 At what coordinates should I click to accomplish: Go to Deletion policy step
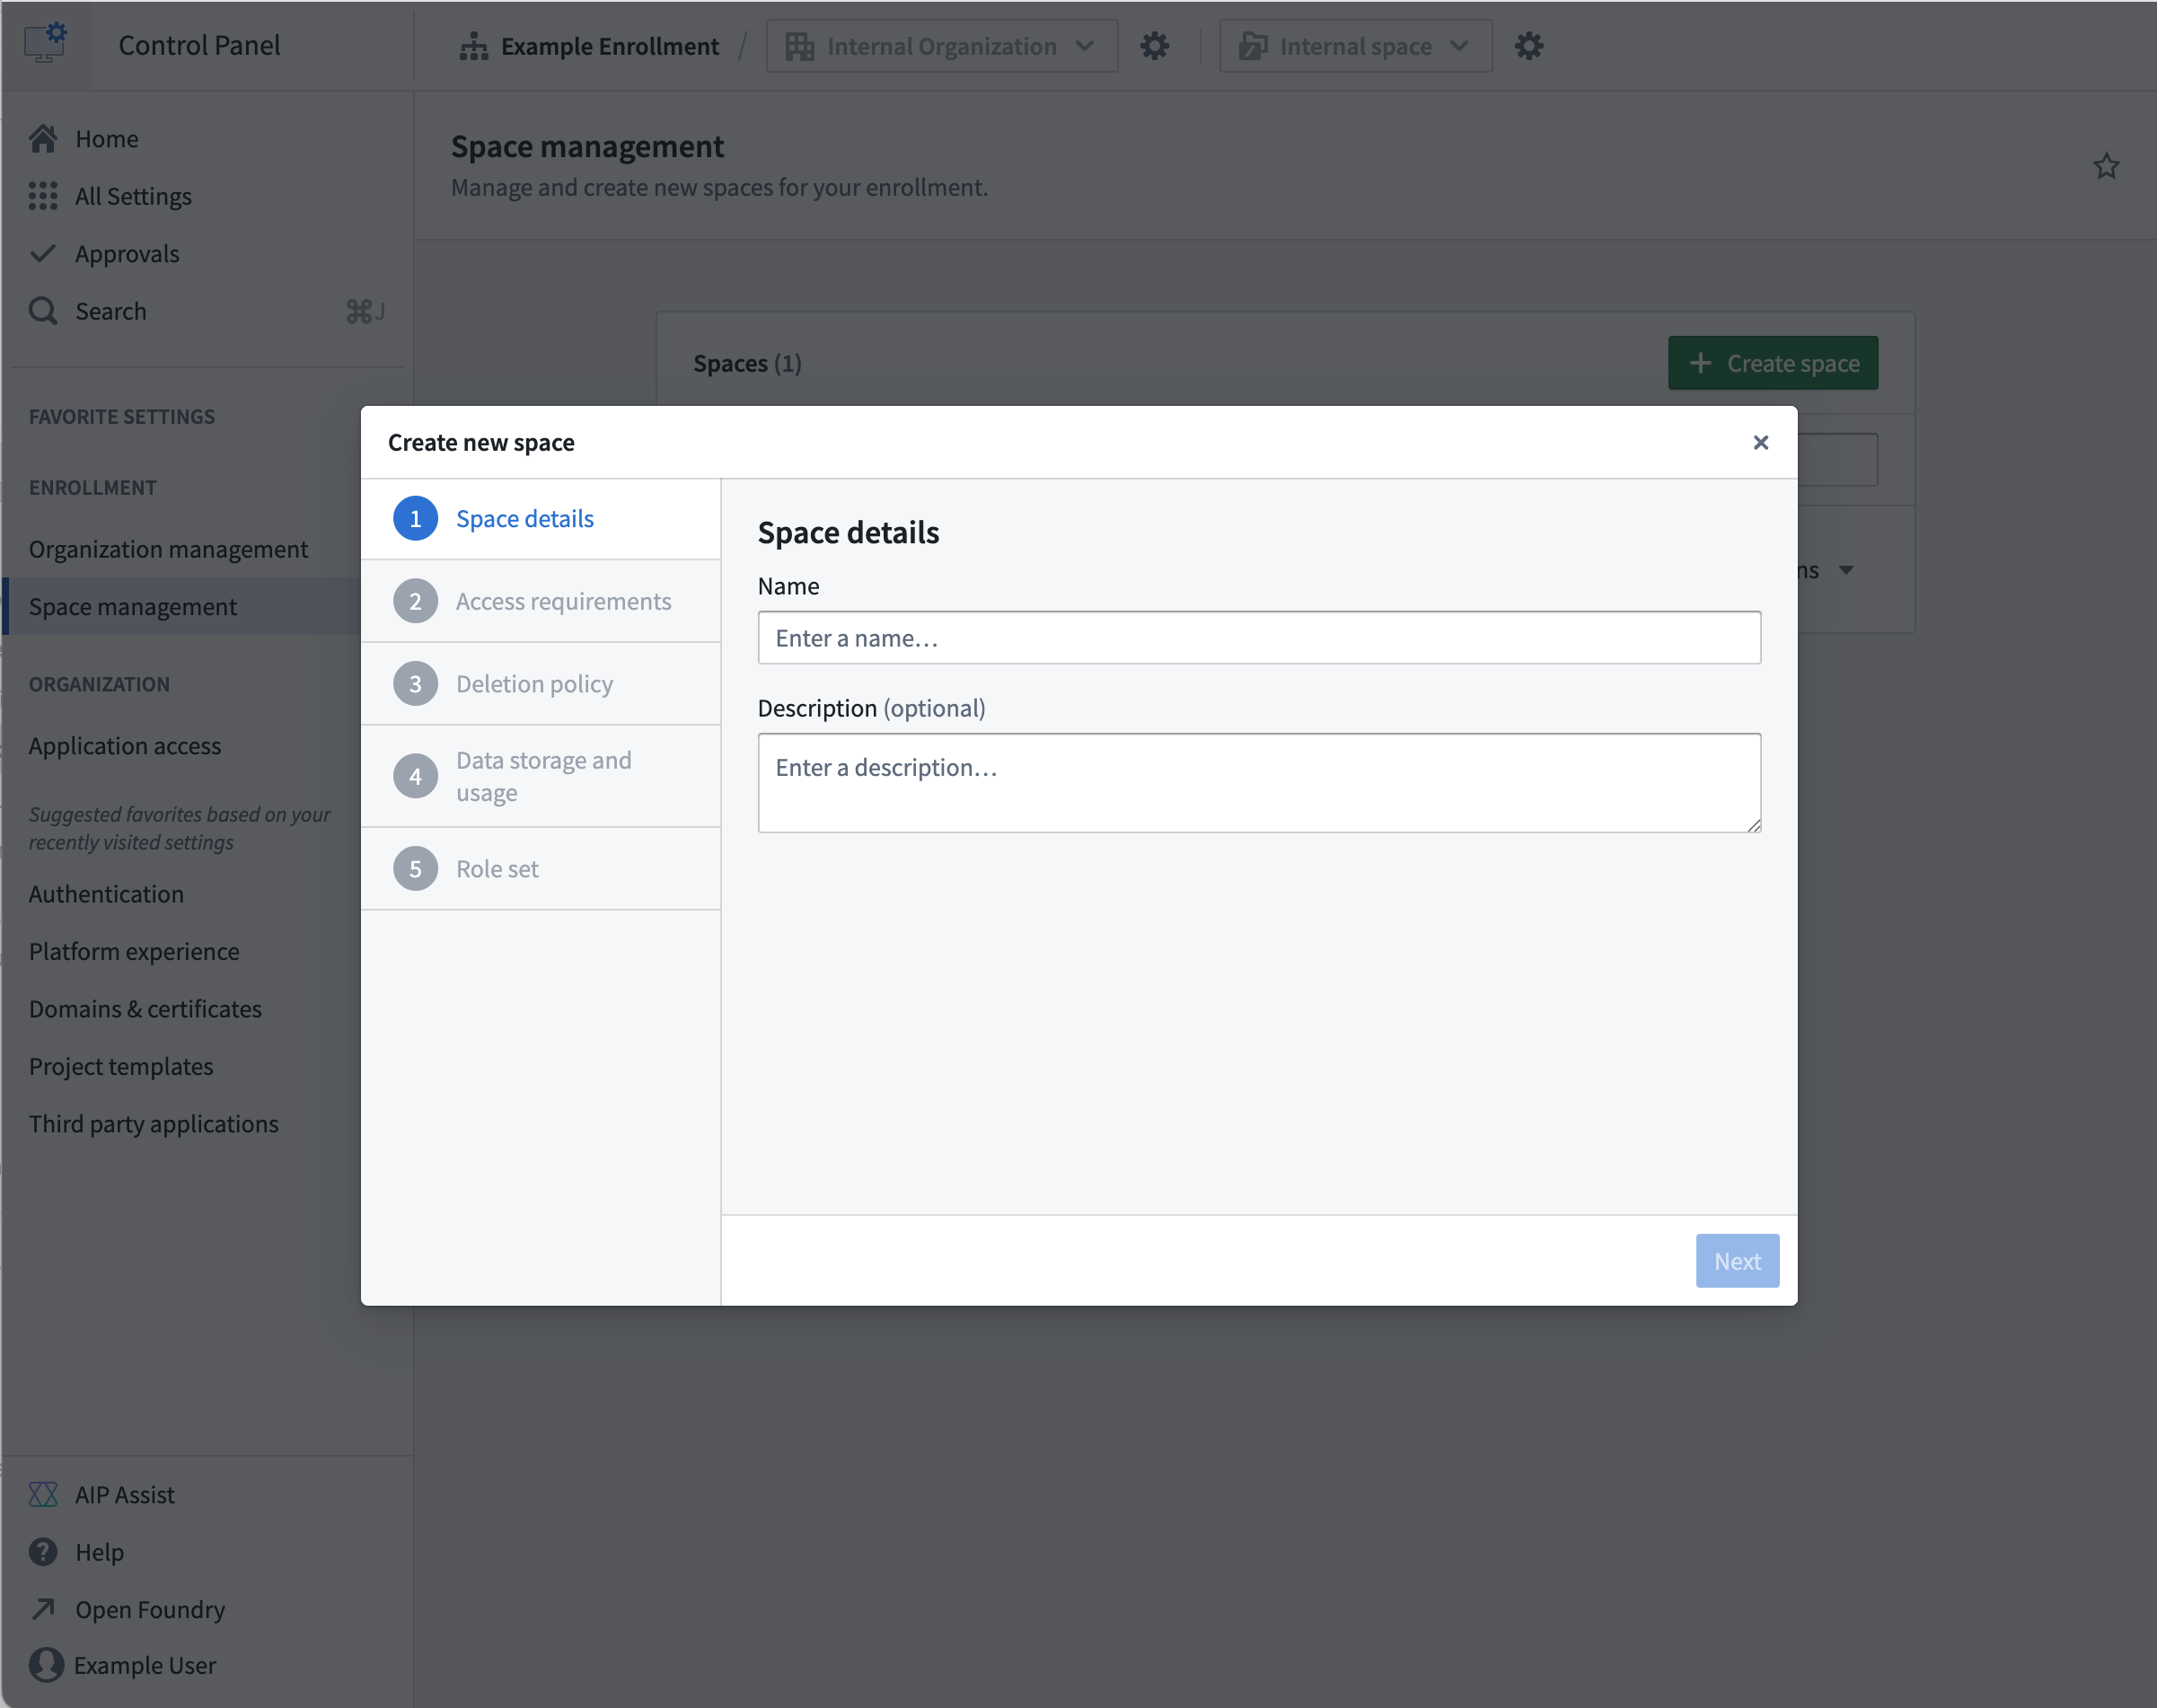pos(534,684)
